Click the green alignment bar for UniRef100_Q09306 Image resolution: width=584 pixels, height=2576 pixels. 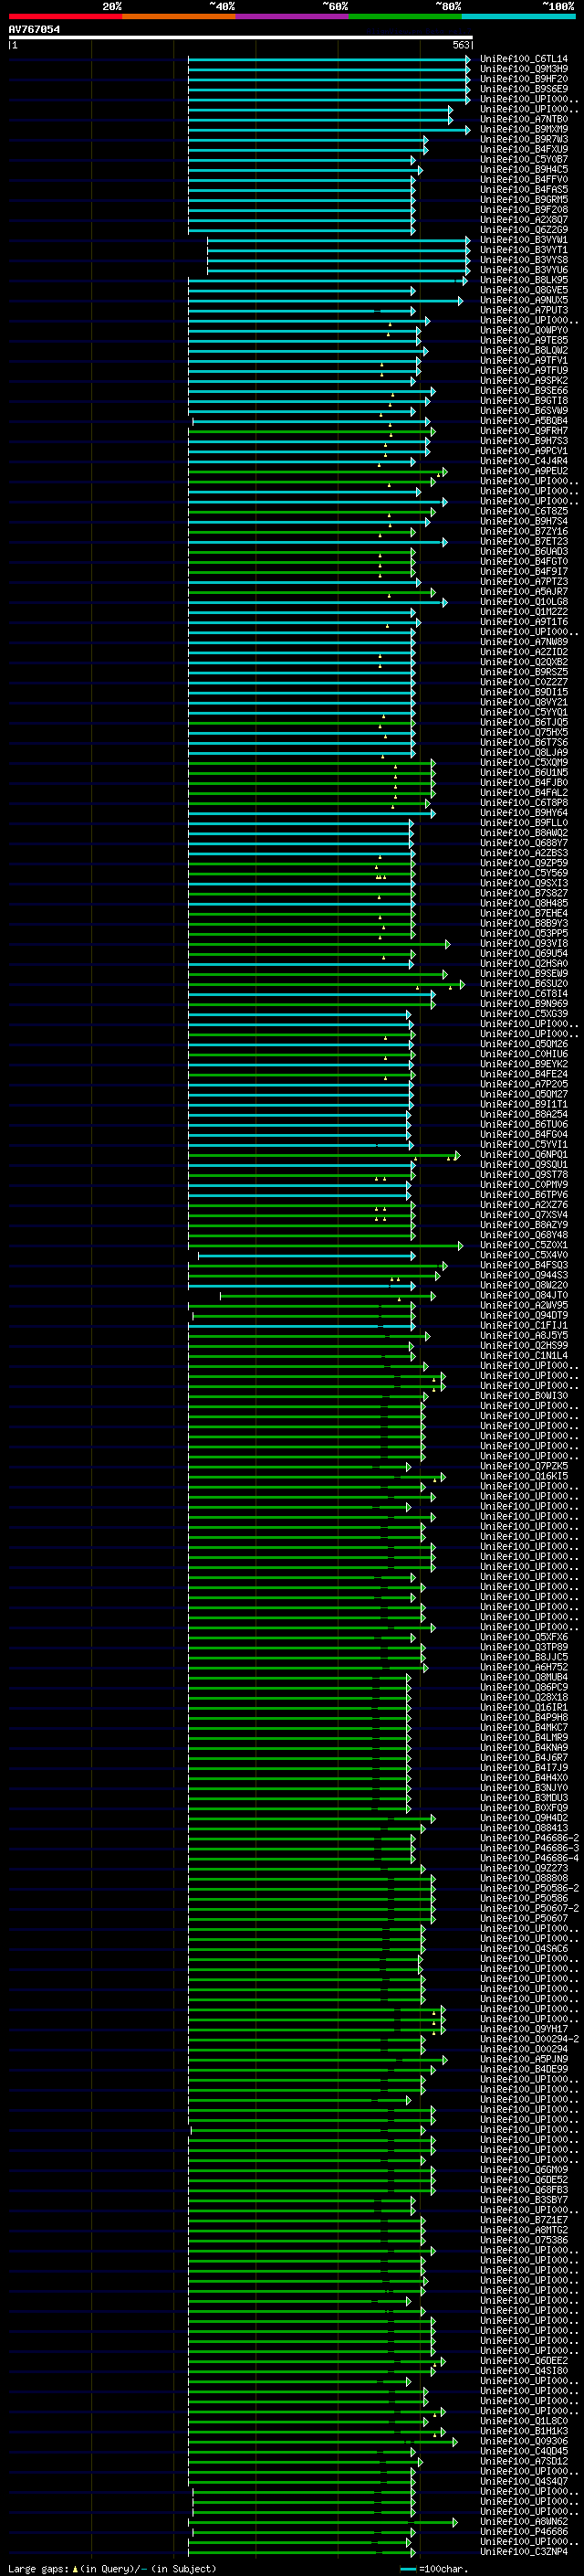pyautogui.click(x=322, y=2441)
